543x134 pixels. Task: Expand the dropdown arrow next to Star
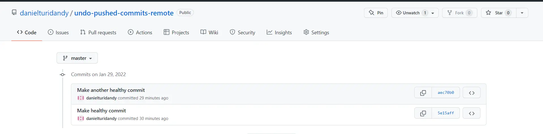point(522,13)
